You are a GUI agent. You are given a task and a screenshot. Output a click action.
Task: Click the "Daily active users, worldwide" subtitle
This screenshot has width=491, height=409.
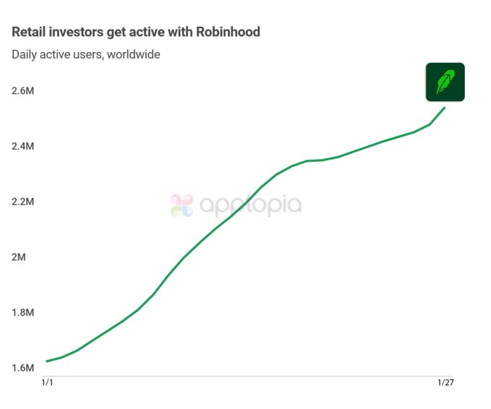pos(85,54)
